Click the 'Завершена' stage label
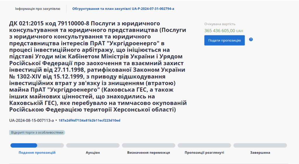 click(260, 153)
